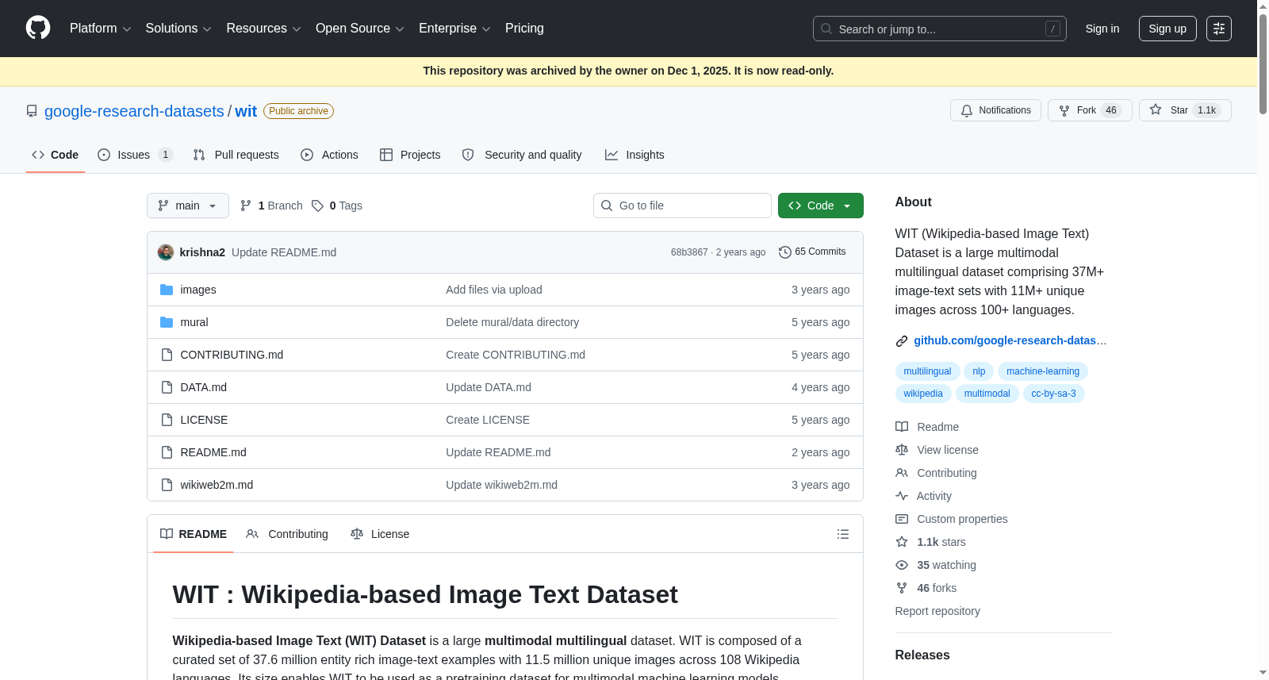Viewport: 1269px width, 680px height.
Task: Click the multilingual topic tag
Action: (x=927, y=371)
